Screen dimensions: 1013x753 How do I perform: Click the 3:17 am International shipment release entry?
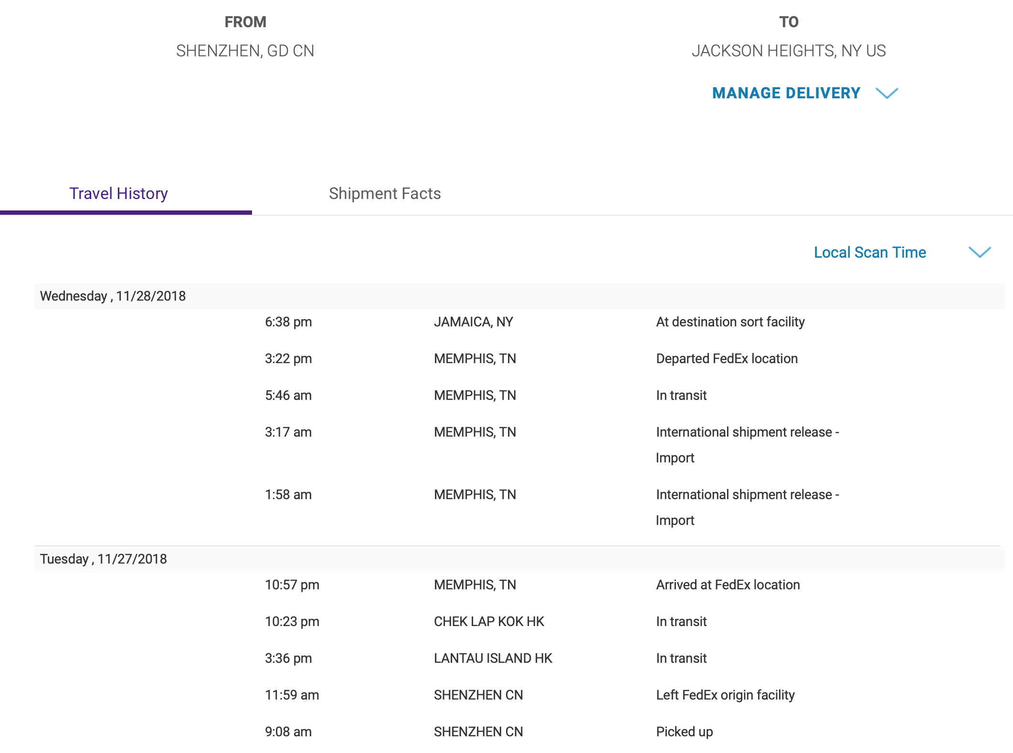click(x=747, y=432)
